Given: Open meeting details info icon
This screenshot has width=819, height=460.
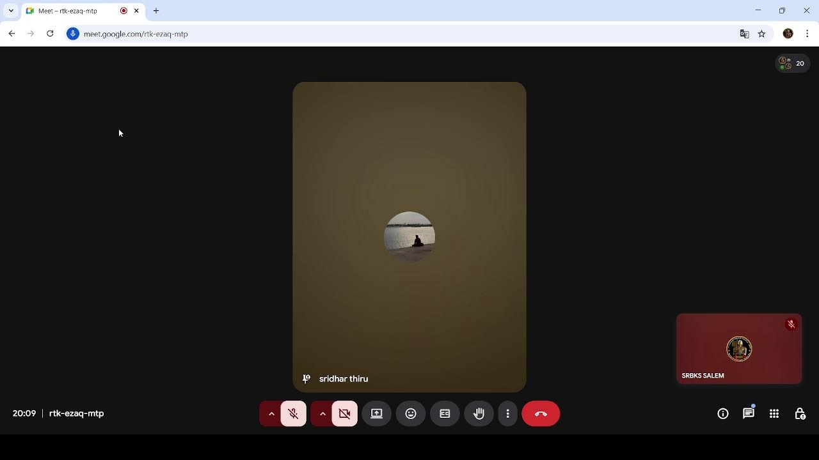Looking at the screenshot, I should [x=723, y=414].
